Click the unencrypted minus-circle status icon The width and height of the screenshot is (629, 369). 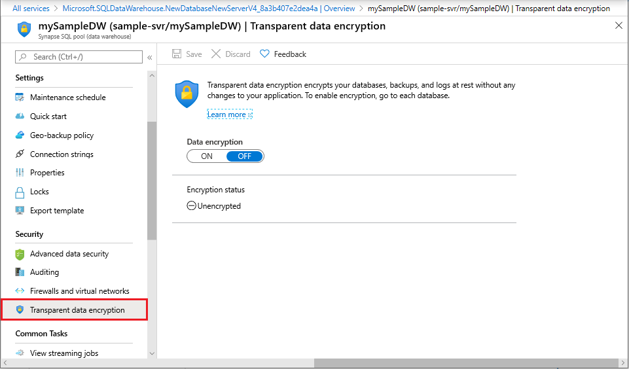(x=192, y=206)
